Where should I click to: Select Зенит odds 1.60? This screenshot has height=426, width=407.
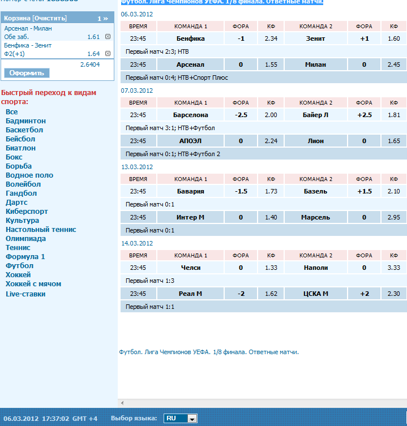tap(393, 38)
